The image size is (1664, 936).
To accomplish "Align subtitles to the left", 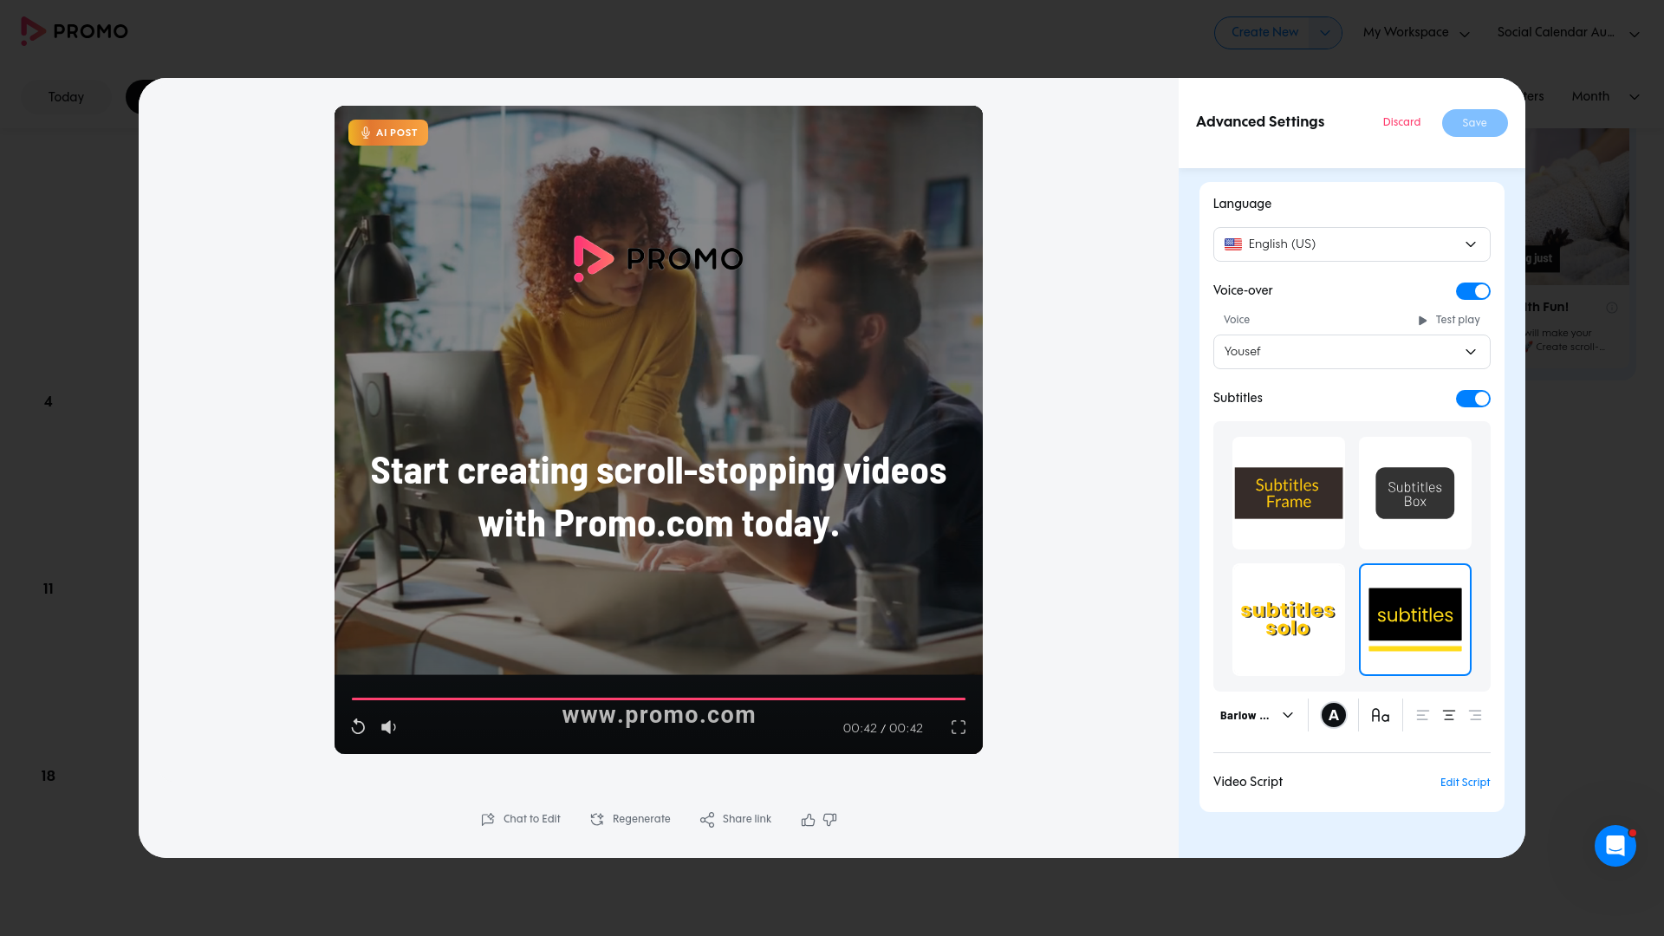I will coord(1423,715).
